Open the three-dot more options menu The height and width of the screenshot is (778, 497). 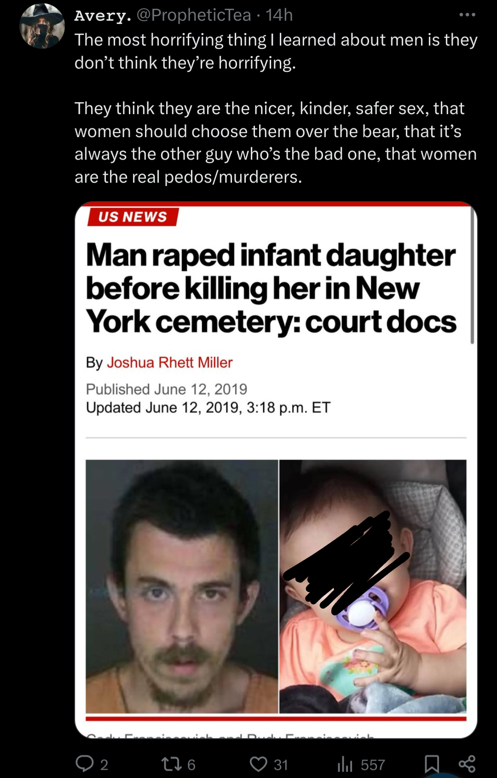(x=467, y=15)
